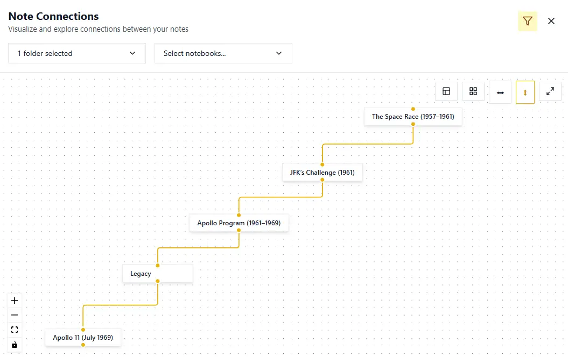The height and width of the screenshot is (357, 568).
Task: Expand the 'Select notebooks...' dropdown
Action: coord(223,53)
